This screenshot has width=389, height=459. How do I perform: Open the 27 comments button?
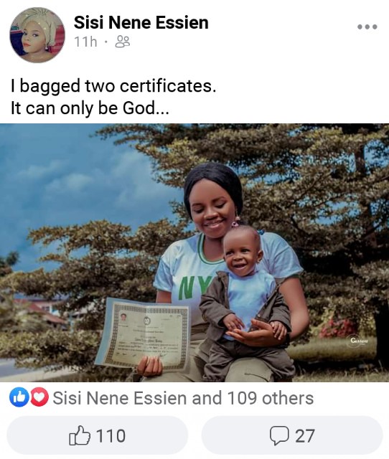pyautogui.click(x=292, y=435)
